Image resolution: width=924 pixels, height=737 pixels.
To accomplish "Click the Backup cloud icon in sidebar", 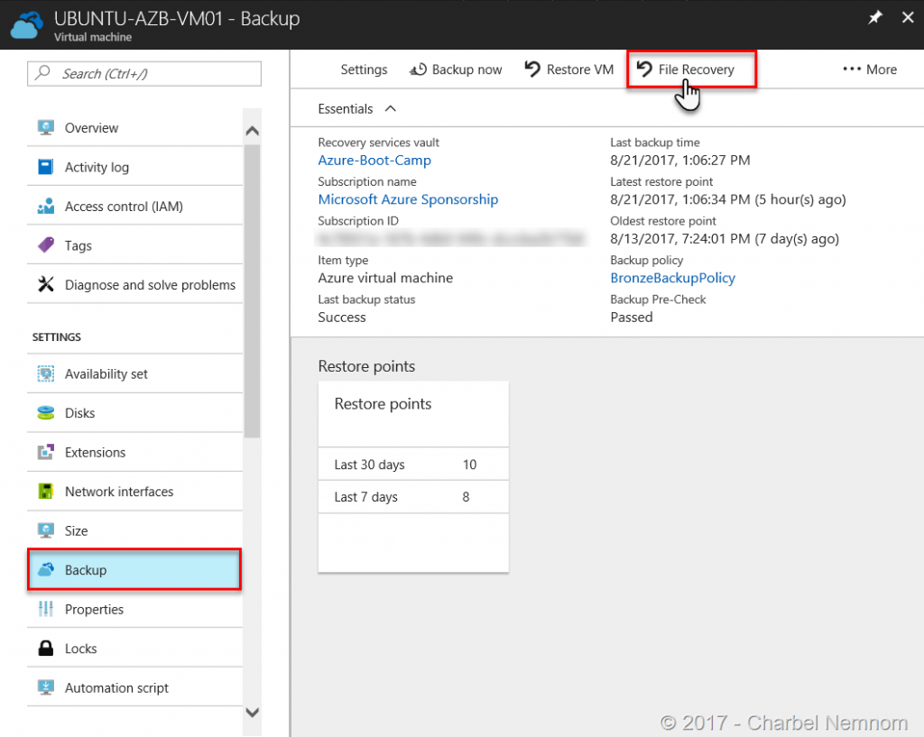I will 46,570.
